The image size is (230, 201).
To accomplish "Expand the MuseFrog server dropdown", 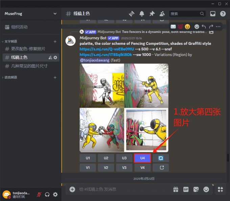I will [x=55, y=14].
